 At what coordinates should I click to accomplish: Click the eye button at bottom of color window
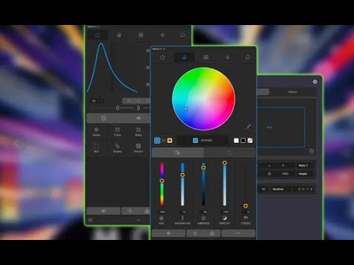(x=169, y=233)
